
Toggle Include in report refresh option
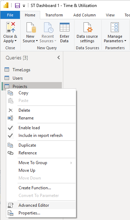[41, 135]
